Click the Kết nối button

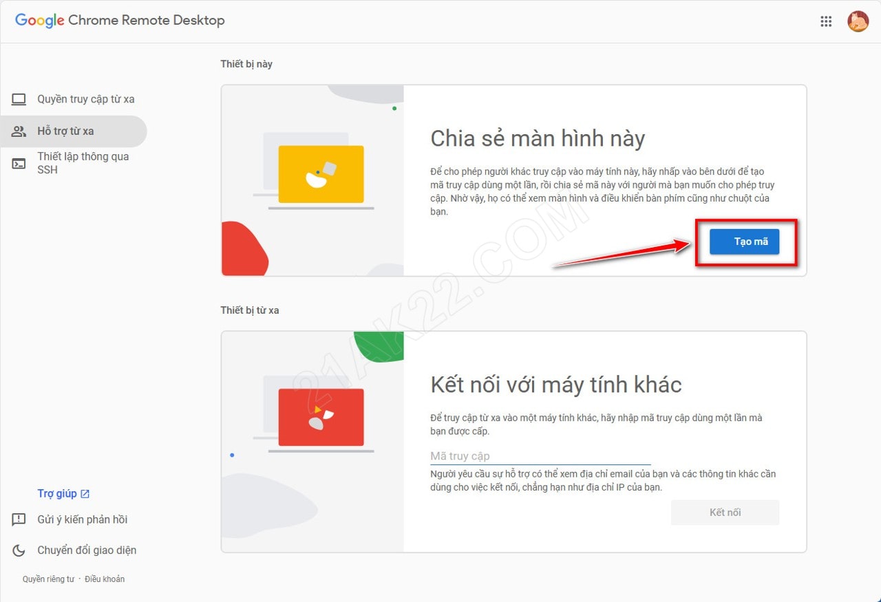(x=725, y=513)
